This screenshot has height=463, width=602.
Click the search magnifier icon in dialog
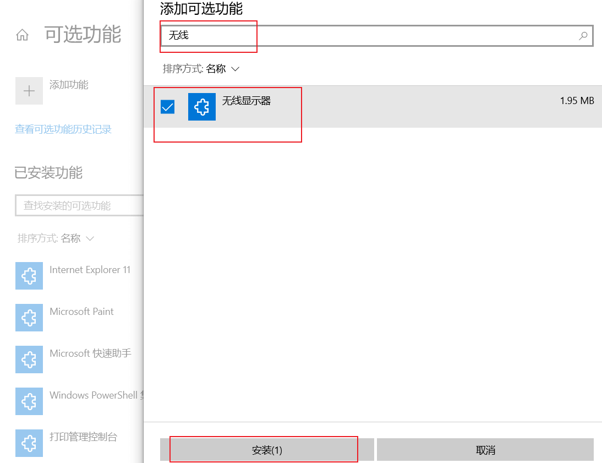(x=583, y=36)
